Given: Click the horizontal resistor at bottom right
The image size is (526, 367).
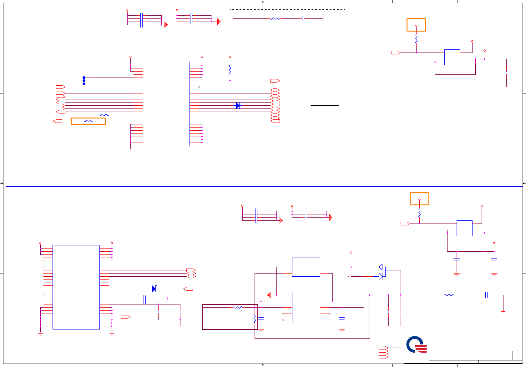Looking at the screenshot, I should pos(449,295).
